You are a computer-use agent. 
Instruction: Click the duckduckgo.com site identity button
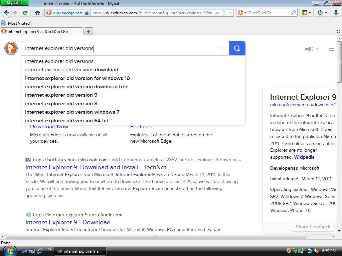[x=67, y=13]
